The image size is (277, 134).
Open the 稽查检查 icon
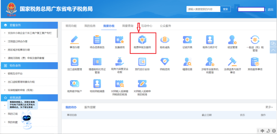[x=187, y=62]
